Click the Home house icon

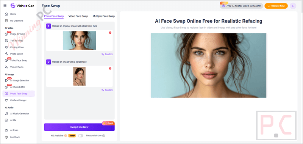[6, 14]
